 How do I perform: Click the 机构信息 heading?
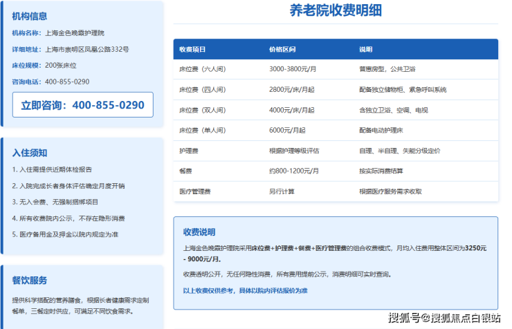(x=29, y=17)
